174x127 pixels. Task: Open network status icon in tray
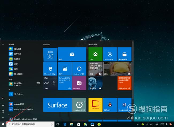pyautogui.click(x=147, y=124)
